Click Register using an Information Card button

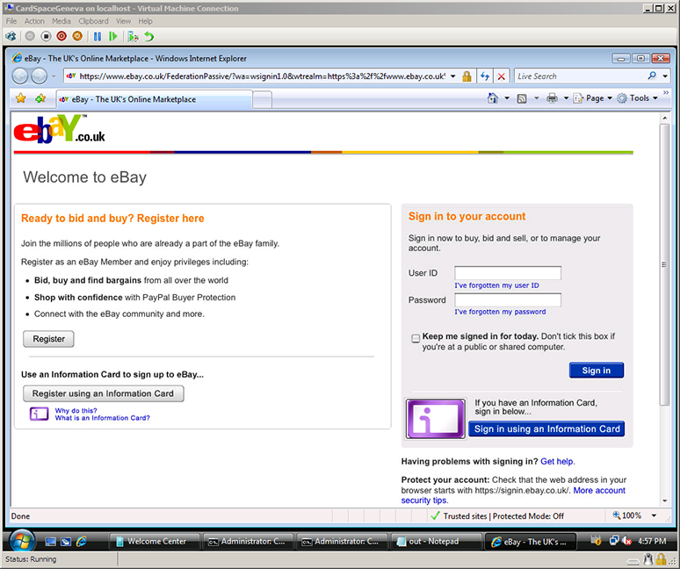[103, 393]
